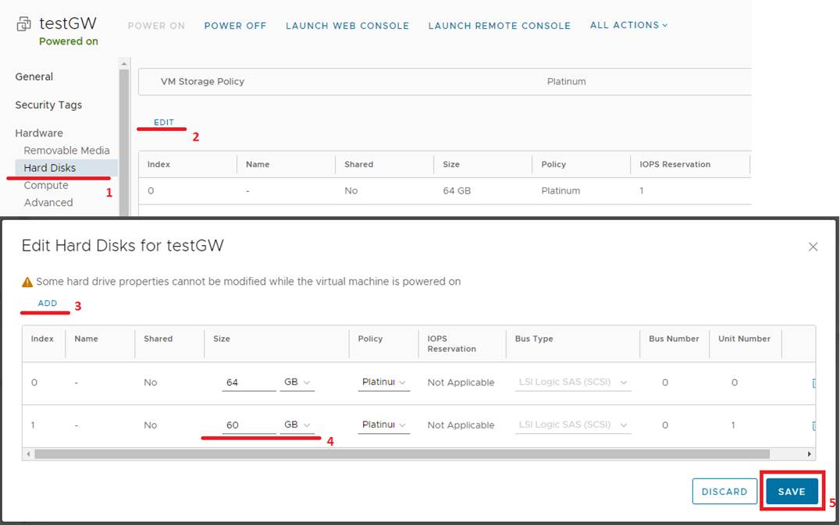840x526 pixels.
Task: Open GB unit dropdown for disk 0
Action: 297,382
